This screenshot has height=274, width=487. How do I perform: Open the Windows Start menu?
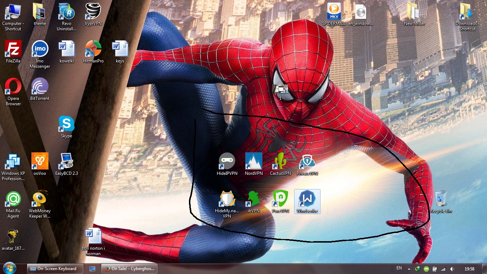(x=9, y=268)
